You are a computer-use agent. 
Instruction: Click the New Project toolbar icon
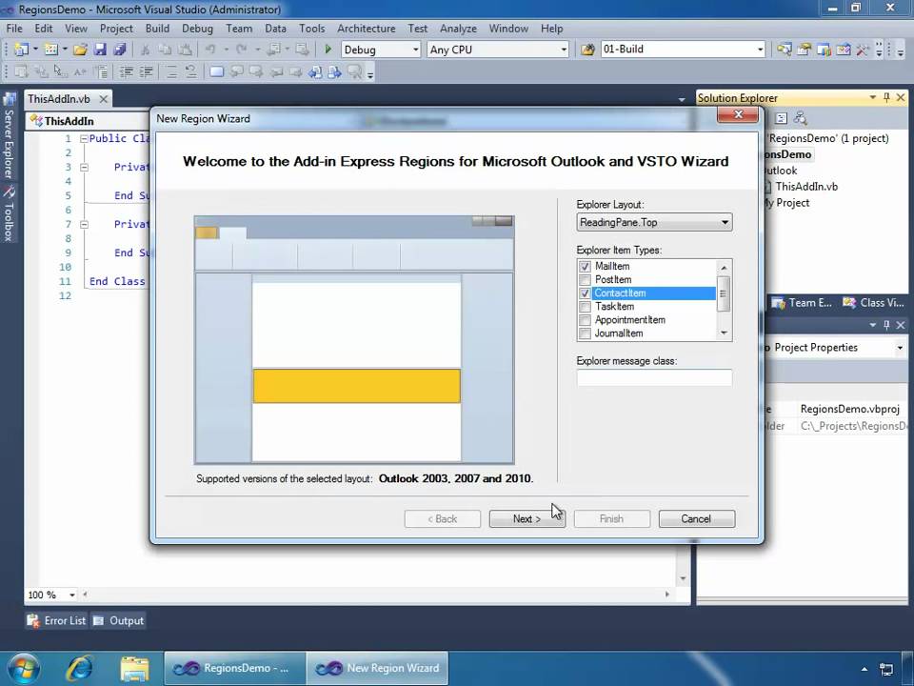[21, 50]
